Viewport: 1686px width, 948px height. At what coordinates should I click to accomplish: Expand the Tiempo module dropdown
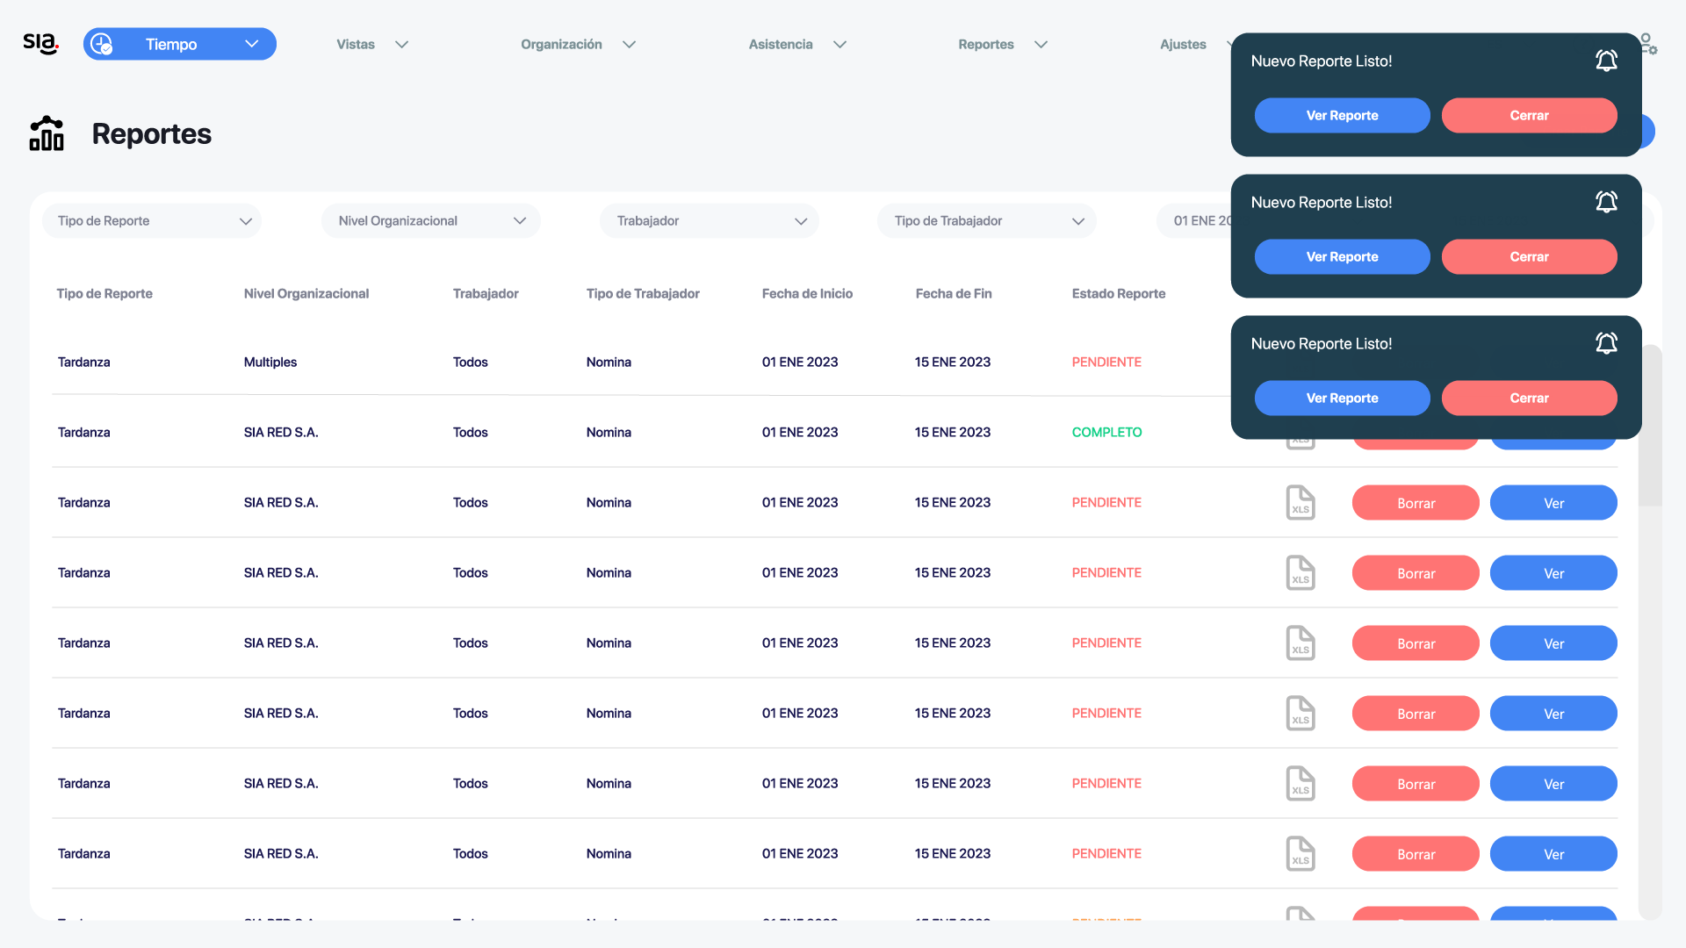(252, 44)
